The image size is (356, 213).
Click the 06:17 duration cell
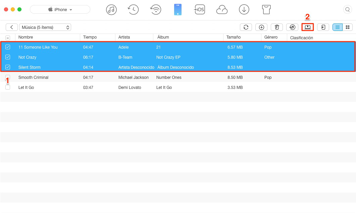click(88, 57)
